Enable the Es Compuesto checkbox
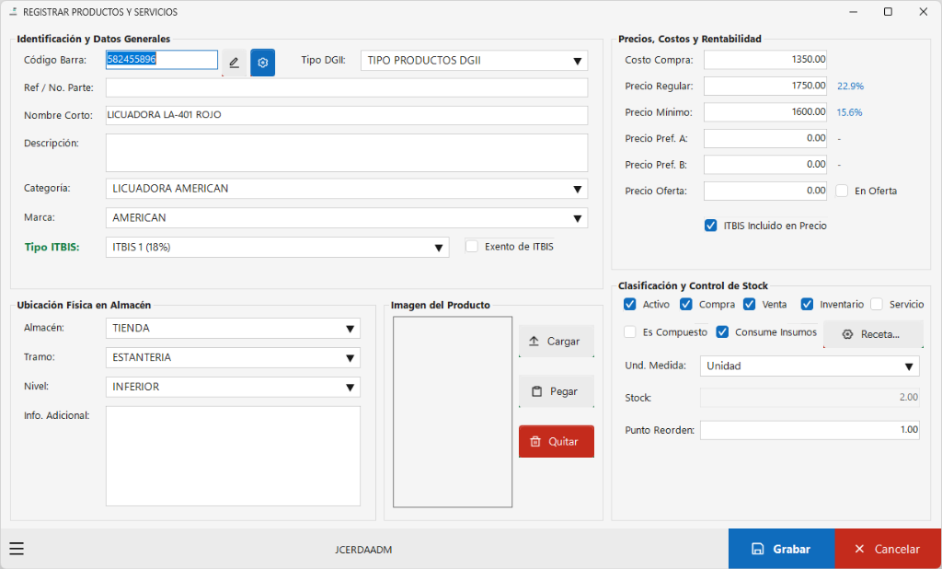Viewport: 942px width, 569px height. (629, 332)
